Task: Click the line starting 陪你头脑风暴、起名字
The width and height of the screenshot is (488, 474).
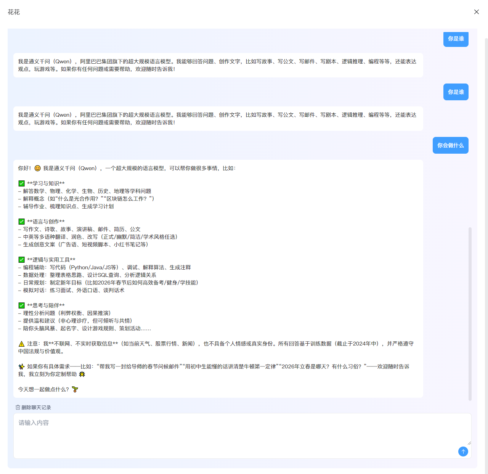Action: click(x=85, y=328)
